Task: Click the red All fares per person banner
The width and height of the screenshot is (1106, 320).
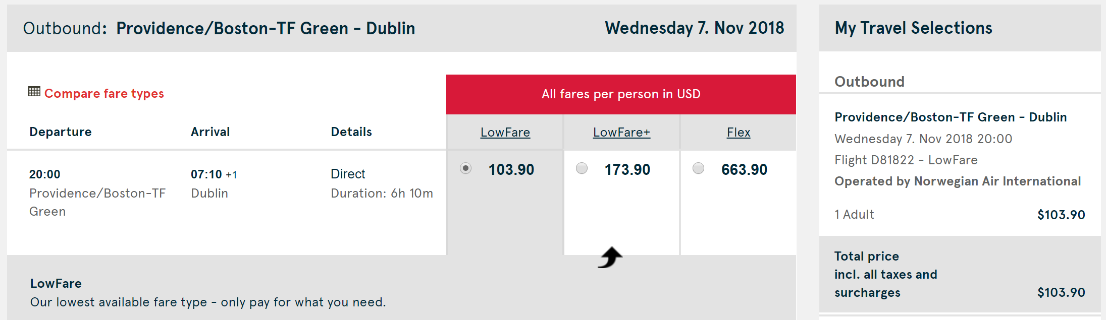Action: point(621,94)
